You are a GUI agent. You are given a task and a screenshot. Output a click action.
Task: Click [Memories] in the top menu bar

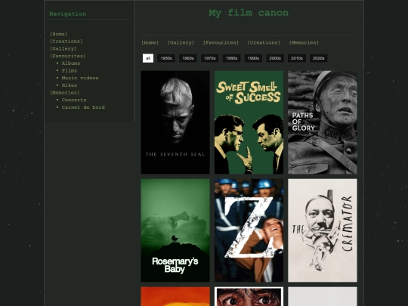click(x=304, y=42)
